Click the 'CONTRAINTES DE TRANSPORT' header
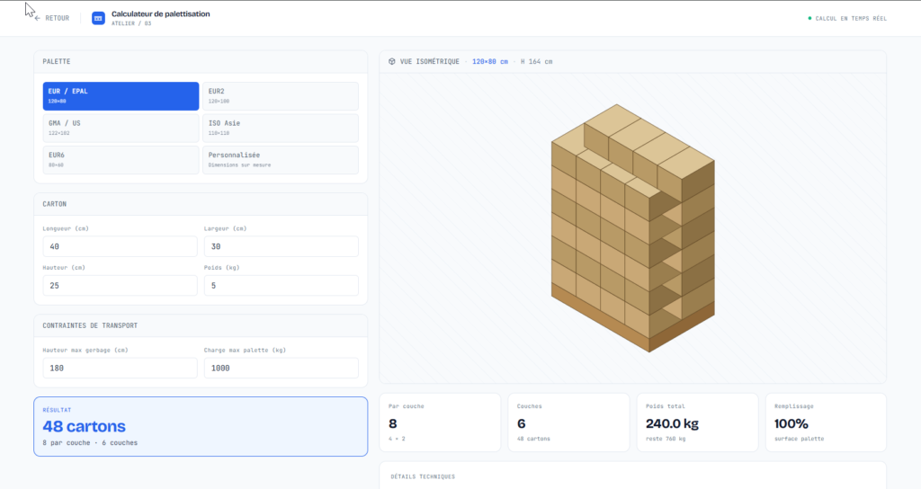 pos(90,325)
